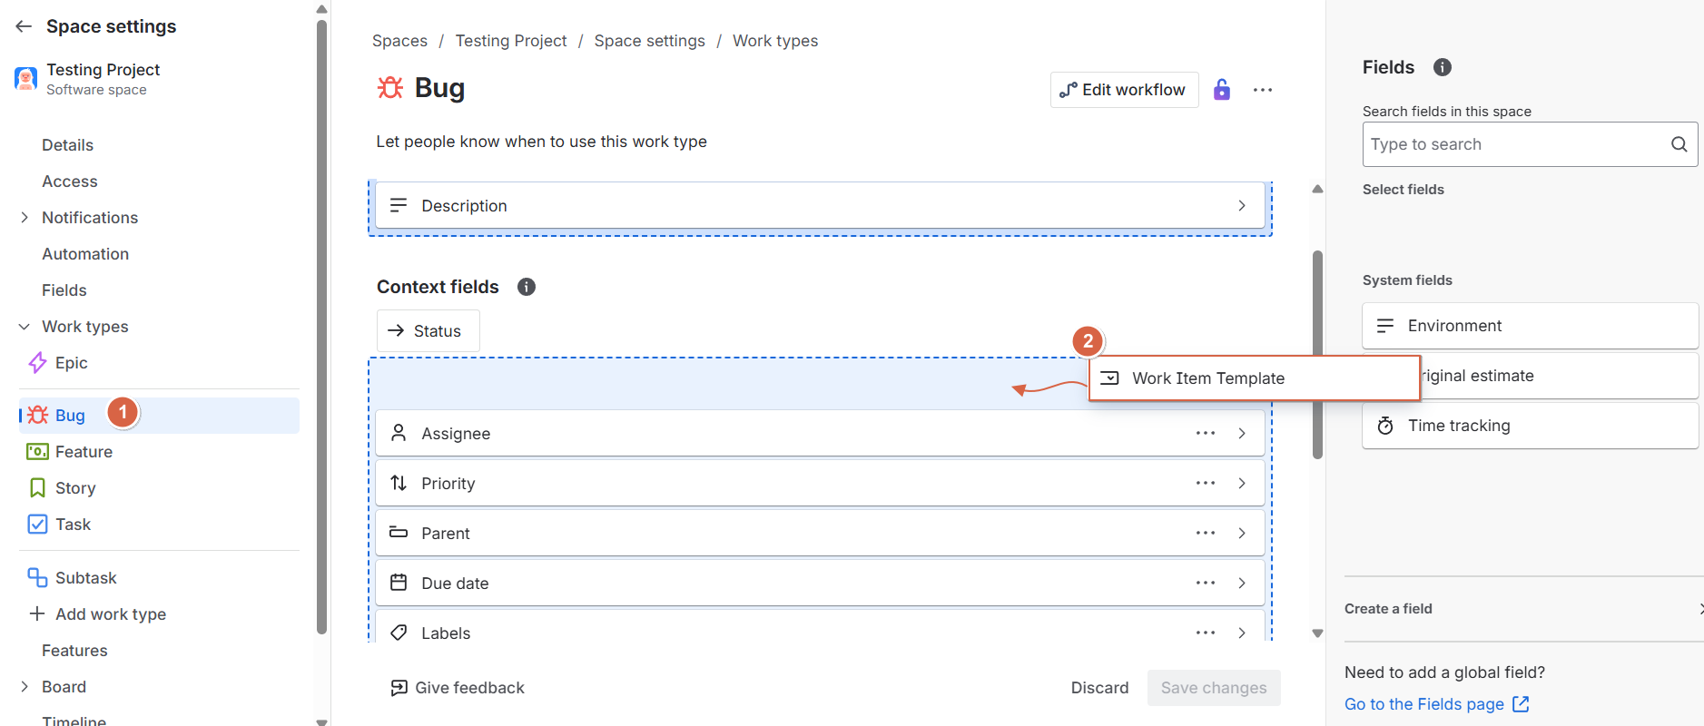Image resolution: width=1704 pixels, height=726 pixels.
Task: Click the Due date options ellipsis
Action: [x=1206, y=583]
